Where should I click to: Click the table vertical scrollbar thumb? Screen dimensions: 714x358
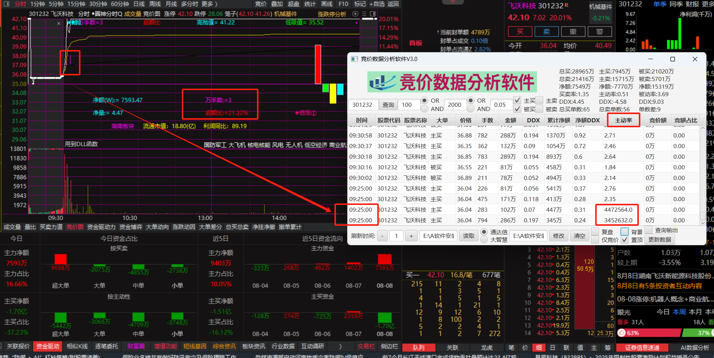(x=703, y=216)
